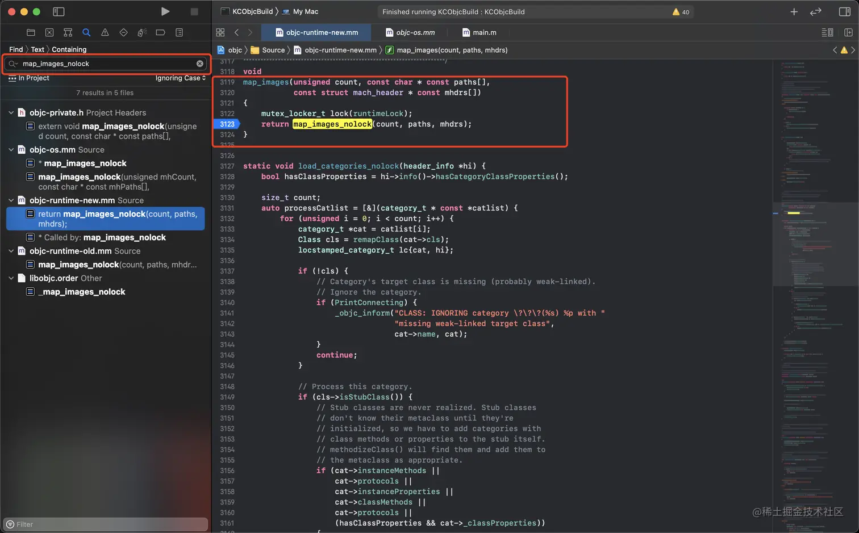This screenshot has width=859, height=533.
Task: Collapse the libobjc.order results group
Action: (x=11, y=278)
